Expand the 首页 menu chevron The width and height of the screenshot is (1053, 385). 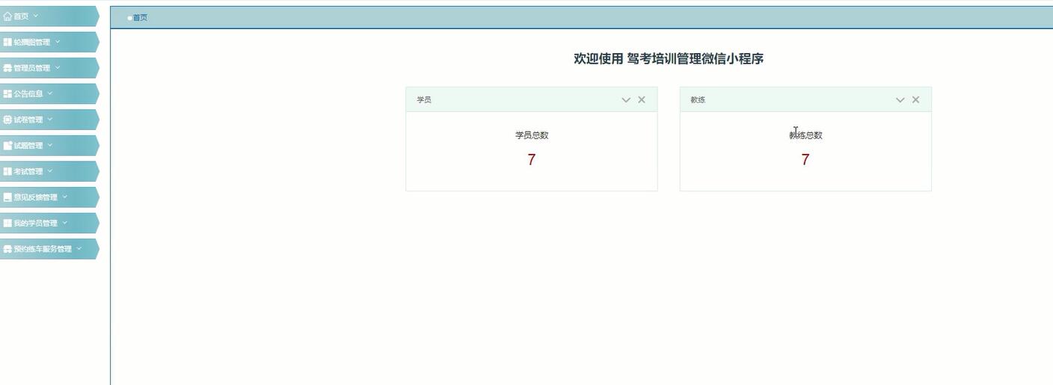(35, 16)
